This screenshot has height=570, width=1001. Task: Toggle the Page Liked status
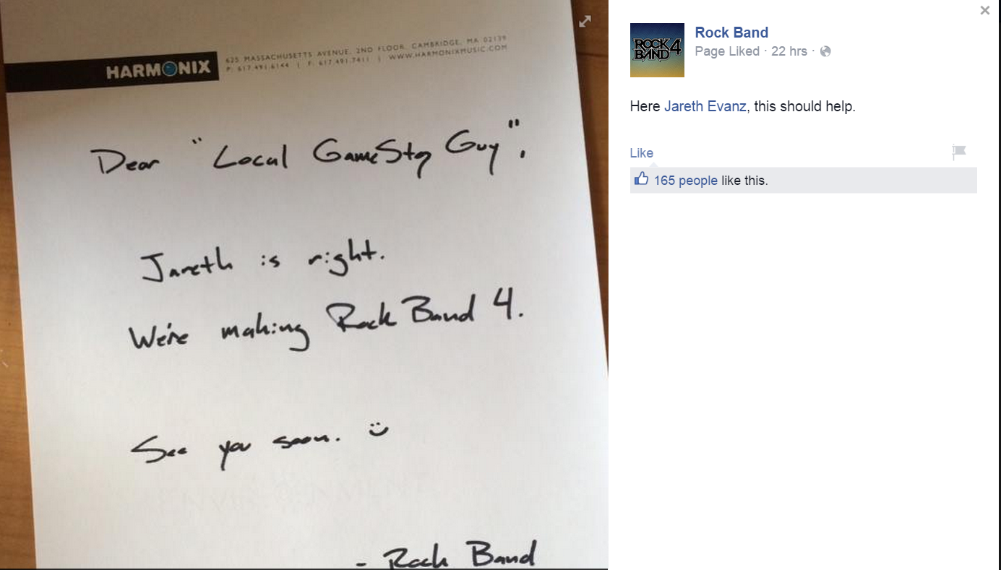click(727, 51)
